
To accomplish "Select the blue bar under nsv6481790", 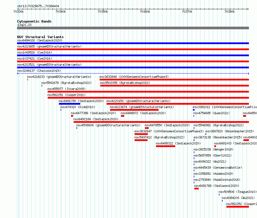I will [70, 104].
